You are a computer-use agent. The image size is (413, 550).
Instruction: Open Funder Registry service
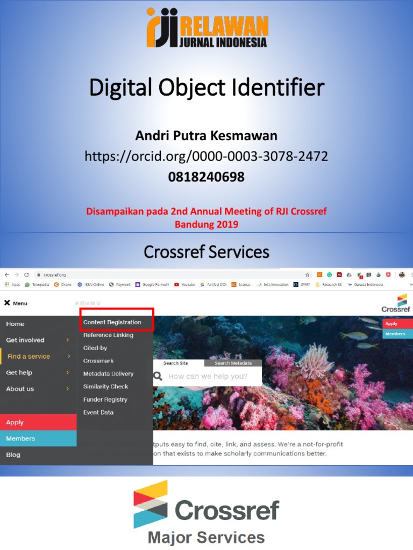tap(105, 400)
